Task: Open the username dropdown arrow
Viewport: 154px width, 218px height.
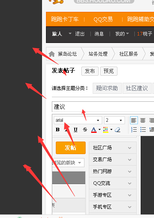Action: pyautogui.click(x=70, y=34)
